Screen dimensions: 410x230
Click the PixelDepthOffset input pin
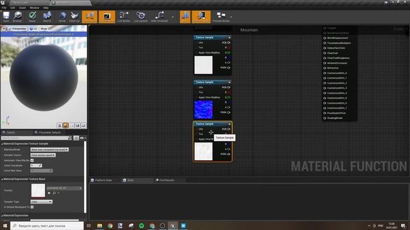pos(325,113)
